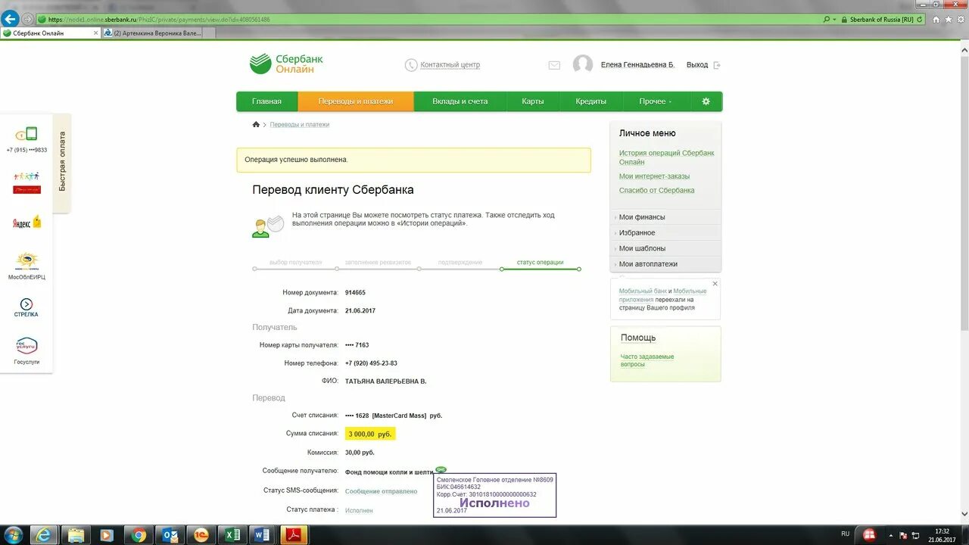Click the Быстрая оплата side tab

[62, 162]
